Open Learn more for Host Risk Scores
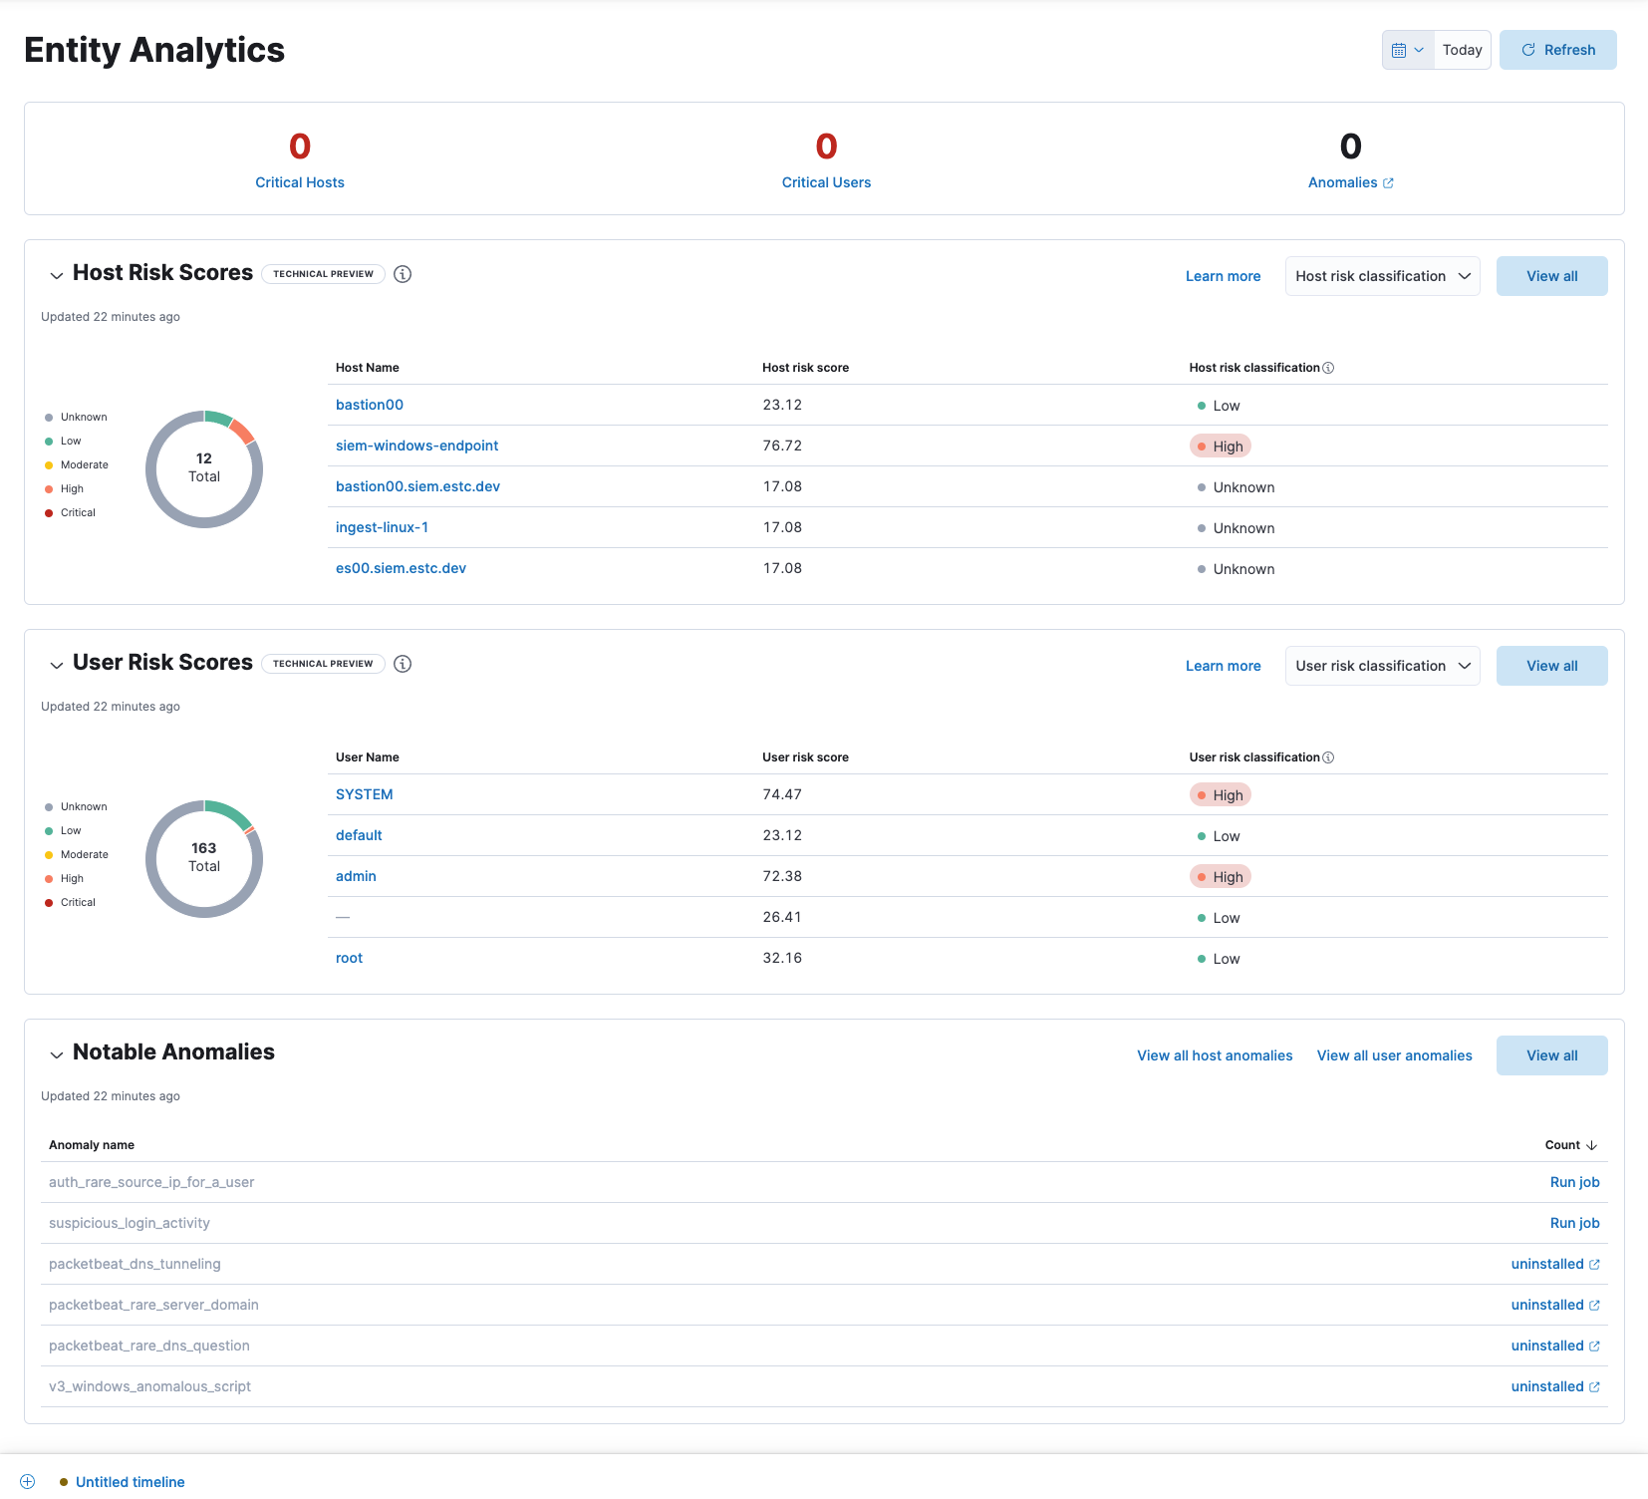 (1223, 275)
